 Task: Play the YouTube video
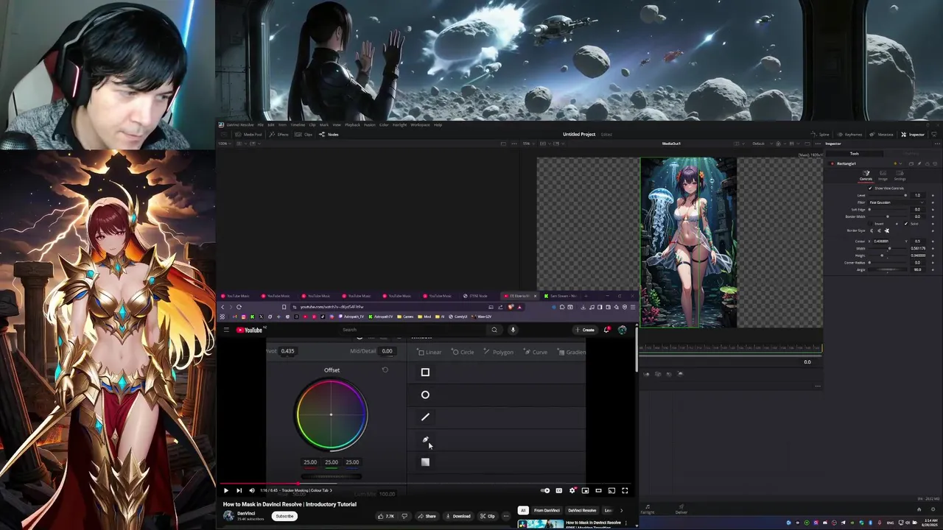click(226, 490)
